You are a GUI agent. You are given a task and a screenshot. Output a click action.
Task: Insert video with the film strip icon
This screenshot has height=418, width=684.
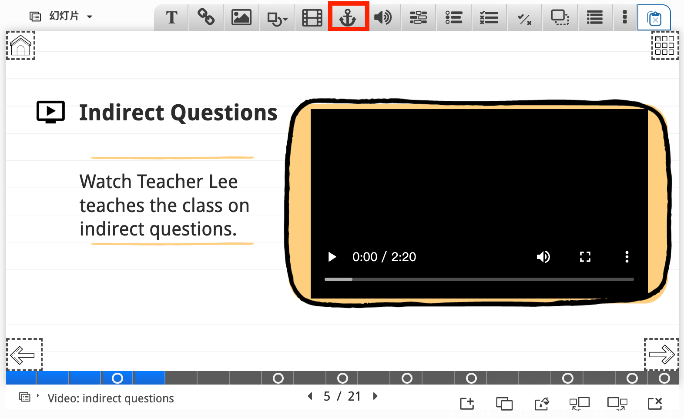point(312,17)
